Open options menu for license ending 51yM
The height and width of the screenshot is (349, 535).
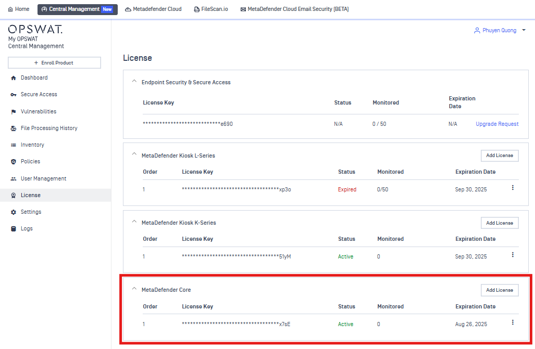click(513, 255)
